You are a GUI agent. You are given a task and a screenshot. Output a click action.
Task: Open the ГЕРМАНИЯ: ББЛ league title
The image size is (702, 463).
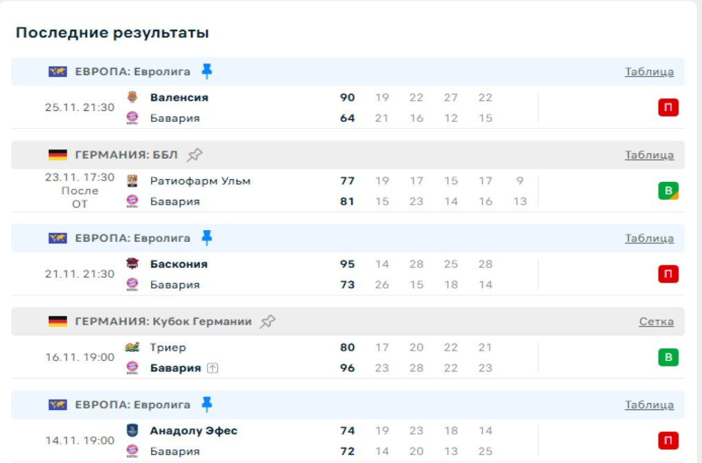click(x=126, y=155)
